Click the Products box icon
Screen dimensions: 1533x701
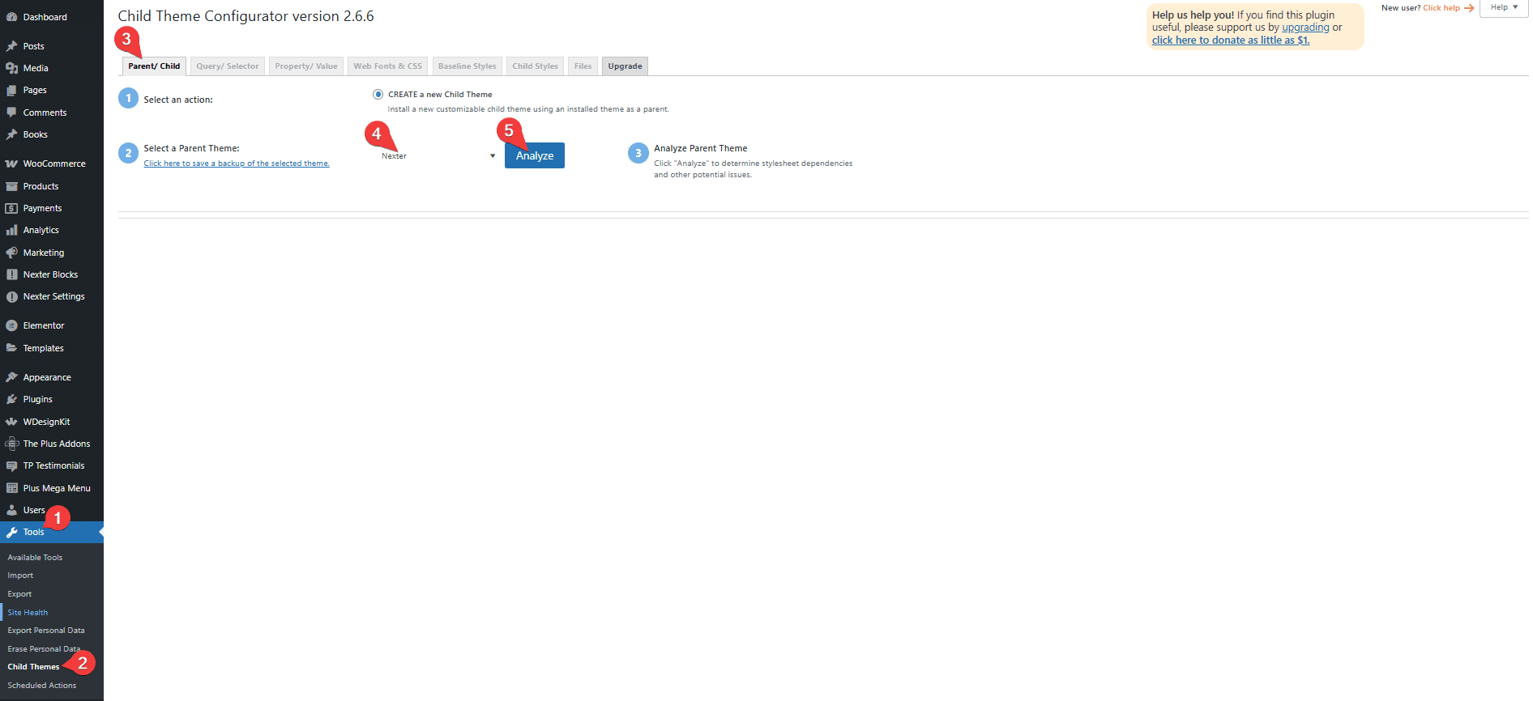tap(11, 186)
